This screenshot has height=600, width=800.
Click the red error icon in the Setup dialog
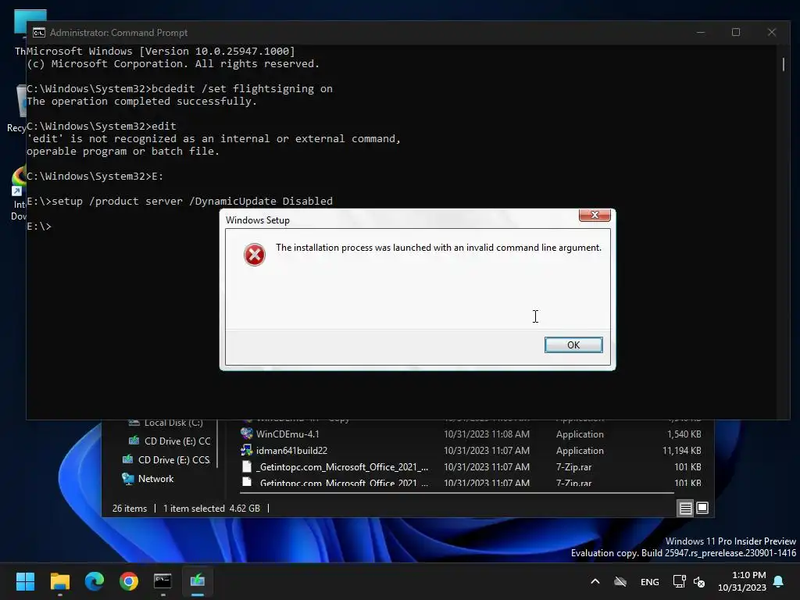pos(255,255)
